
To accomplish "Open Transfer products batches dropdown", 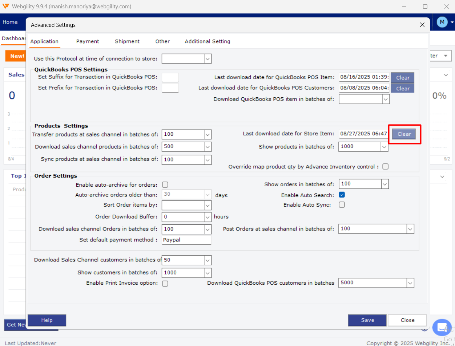I will pos(208,135).
